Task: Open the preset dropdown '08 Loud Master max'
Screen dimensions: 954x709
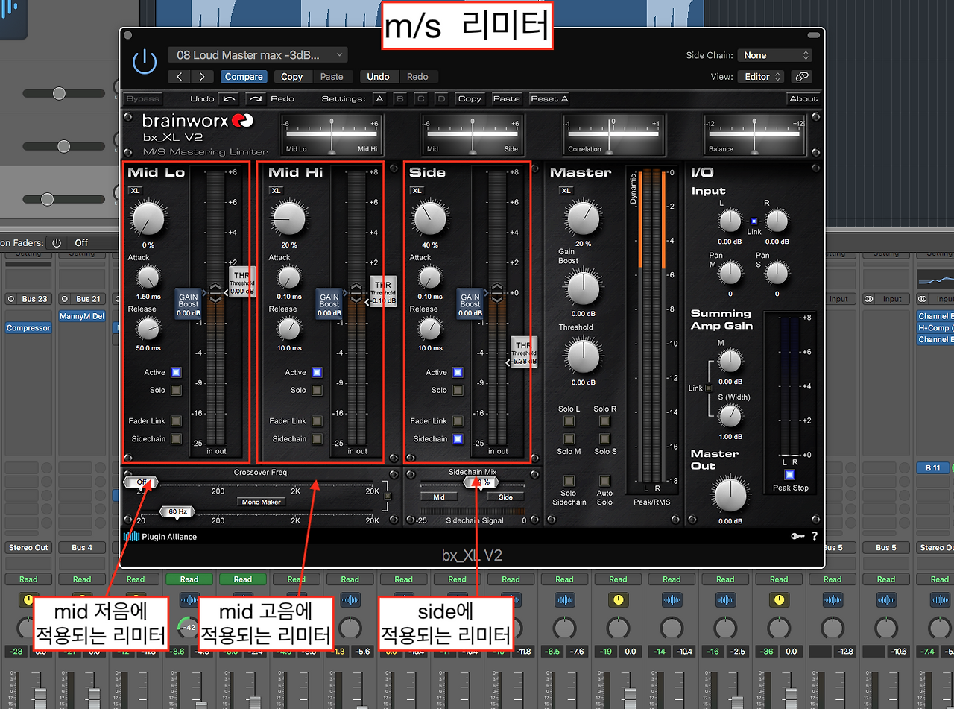Action: pos(258,54)
